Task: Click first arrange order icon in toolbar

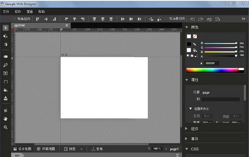Action: [x=192, y=19]
